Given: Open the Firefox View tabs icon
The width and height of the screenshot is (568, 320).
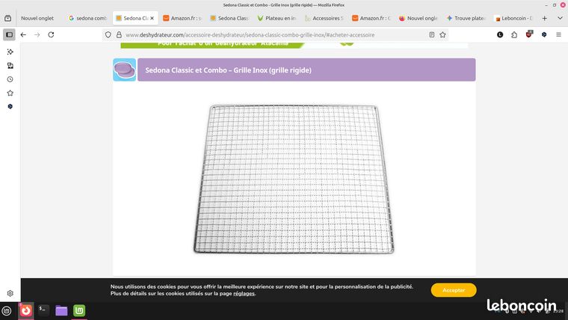Looking at the screenshot, I should pyautogui.click(x=8, y=18).
